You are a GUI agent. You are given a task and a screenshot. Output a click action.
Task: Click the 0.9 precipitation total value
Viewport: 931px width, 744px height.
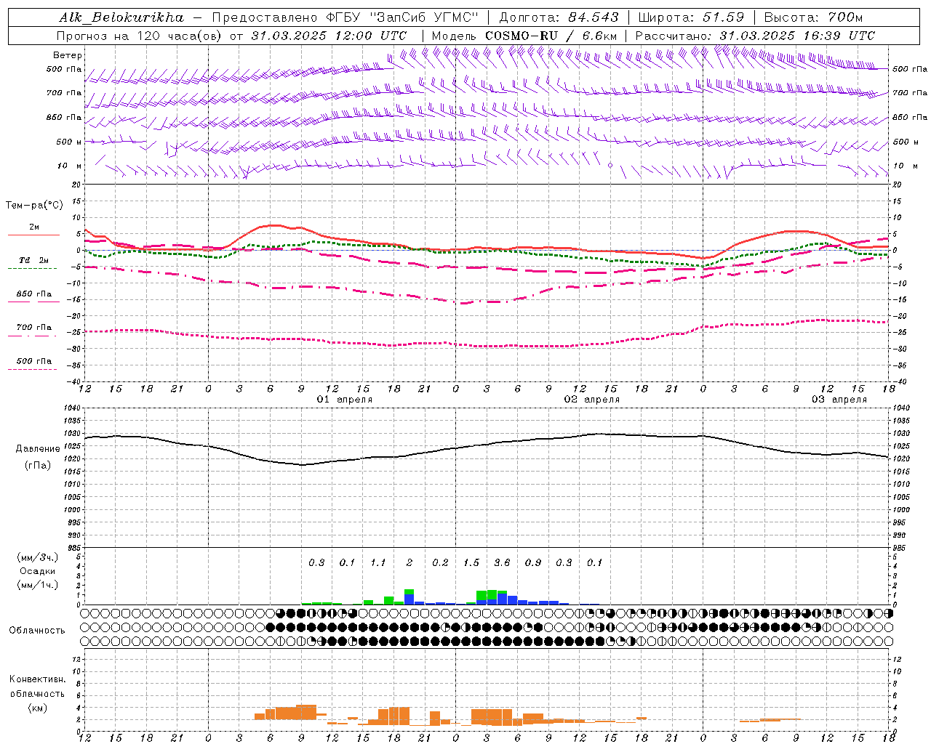pyautogui.click(x=533, y=562)
